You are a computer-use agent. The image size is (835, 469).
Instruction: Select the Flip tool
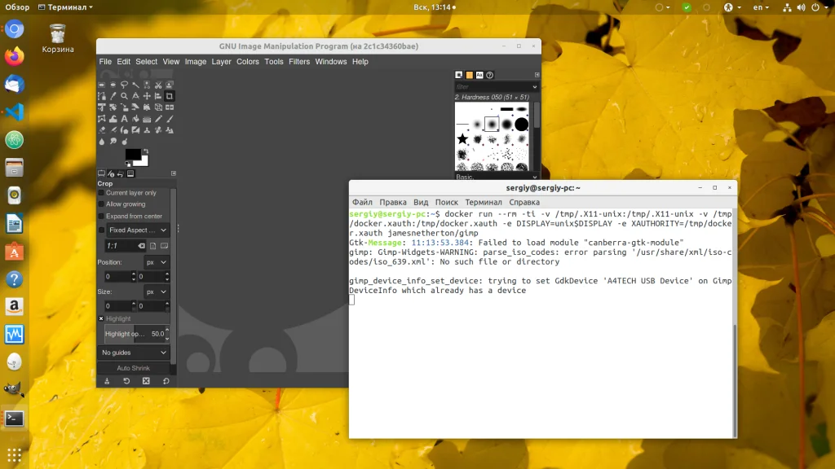tap(170, 107)
